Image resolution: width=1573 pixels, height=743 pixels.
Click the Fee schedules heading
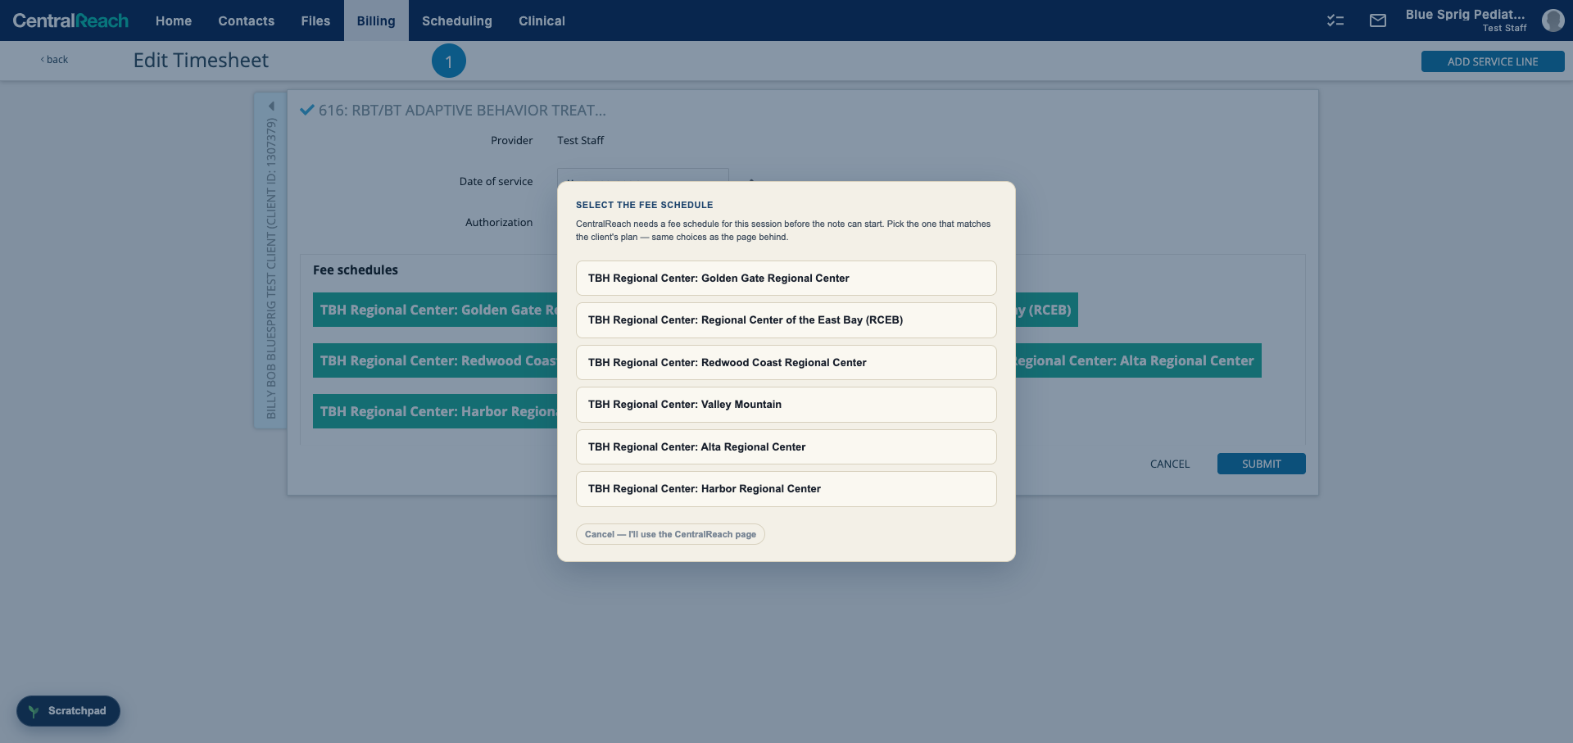(356, 270)
